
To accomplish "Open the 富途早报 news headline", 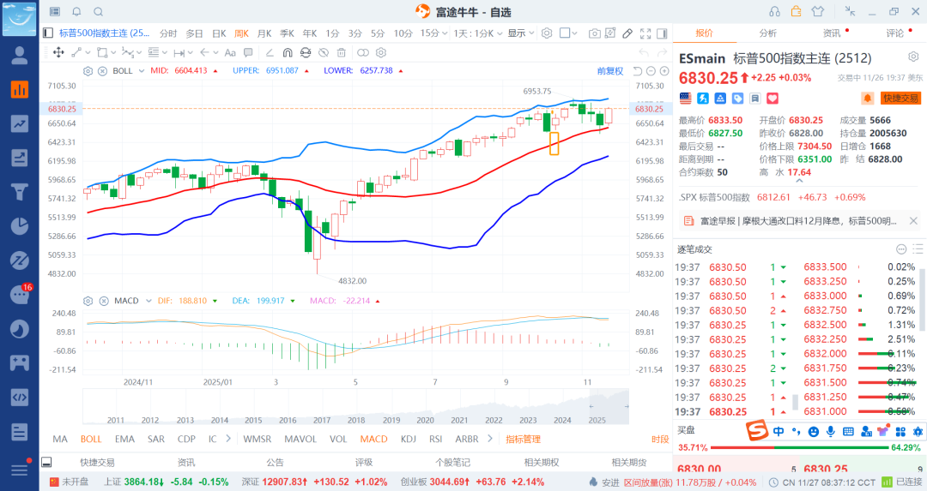I will (x=798, y=221).
